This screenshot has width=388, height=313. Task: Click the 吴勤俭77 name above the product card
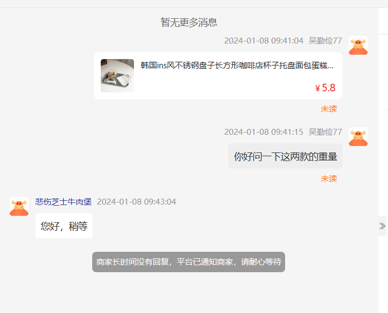pos(325,41)
